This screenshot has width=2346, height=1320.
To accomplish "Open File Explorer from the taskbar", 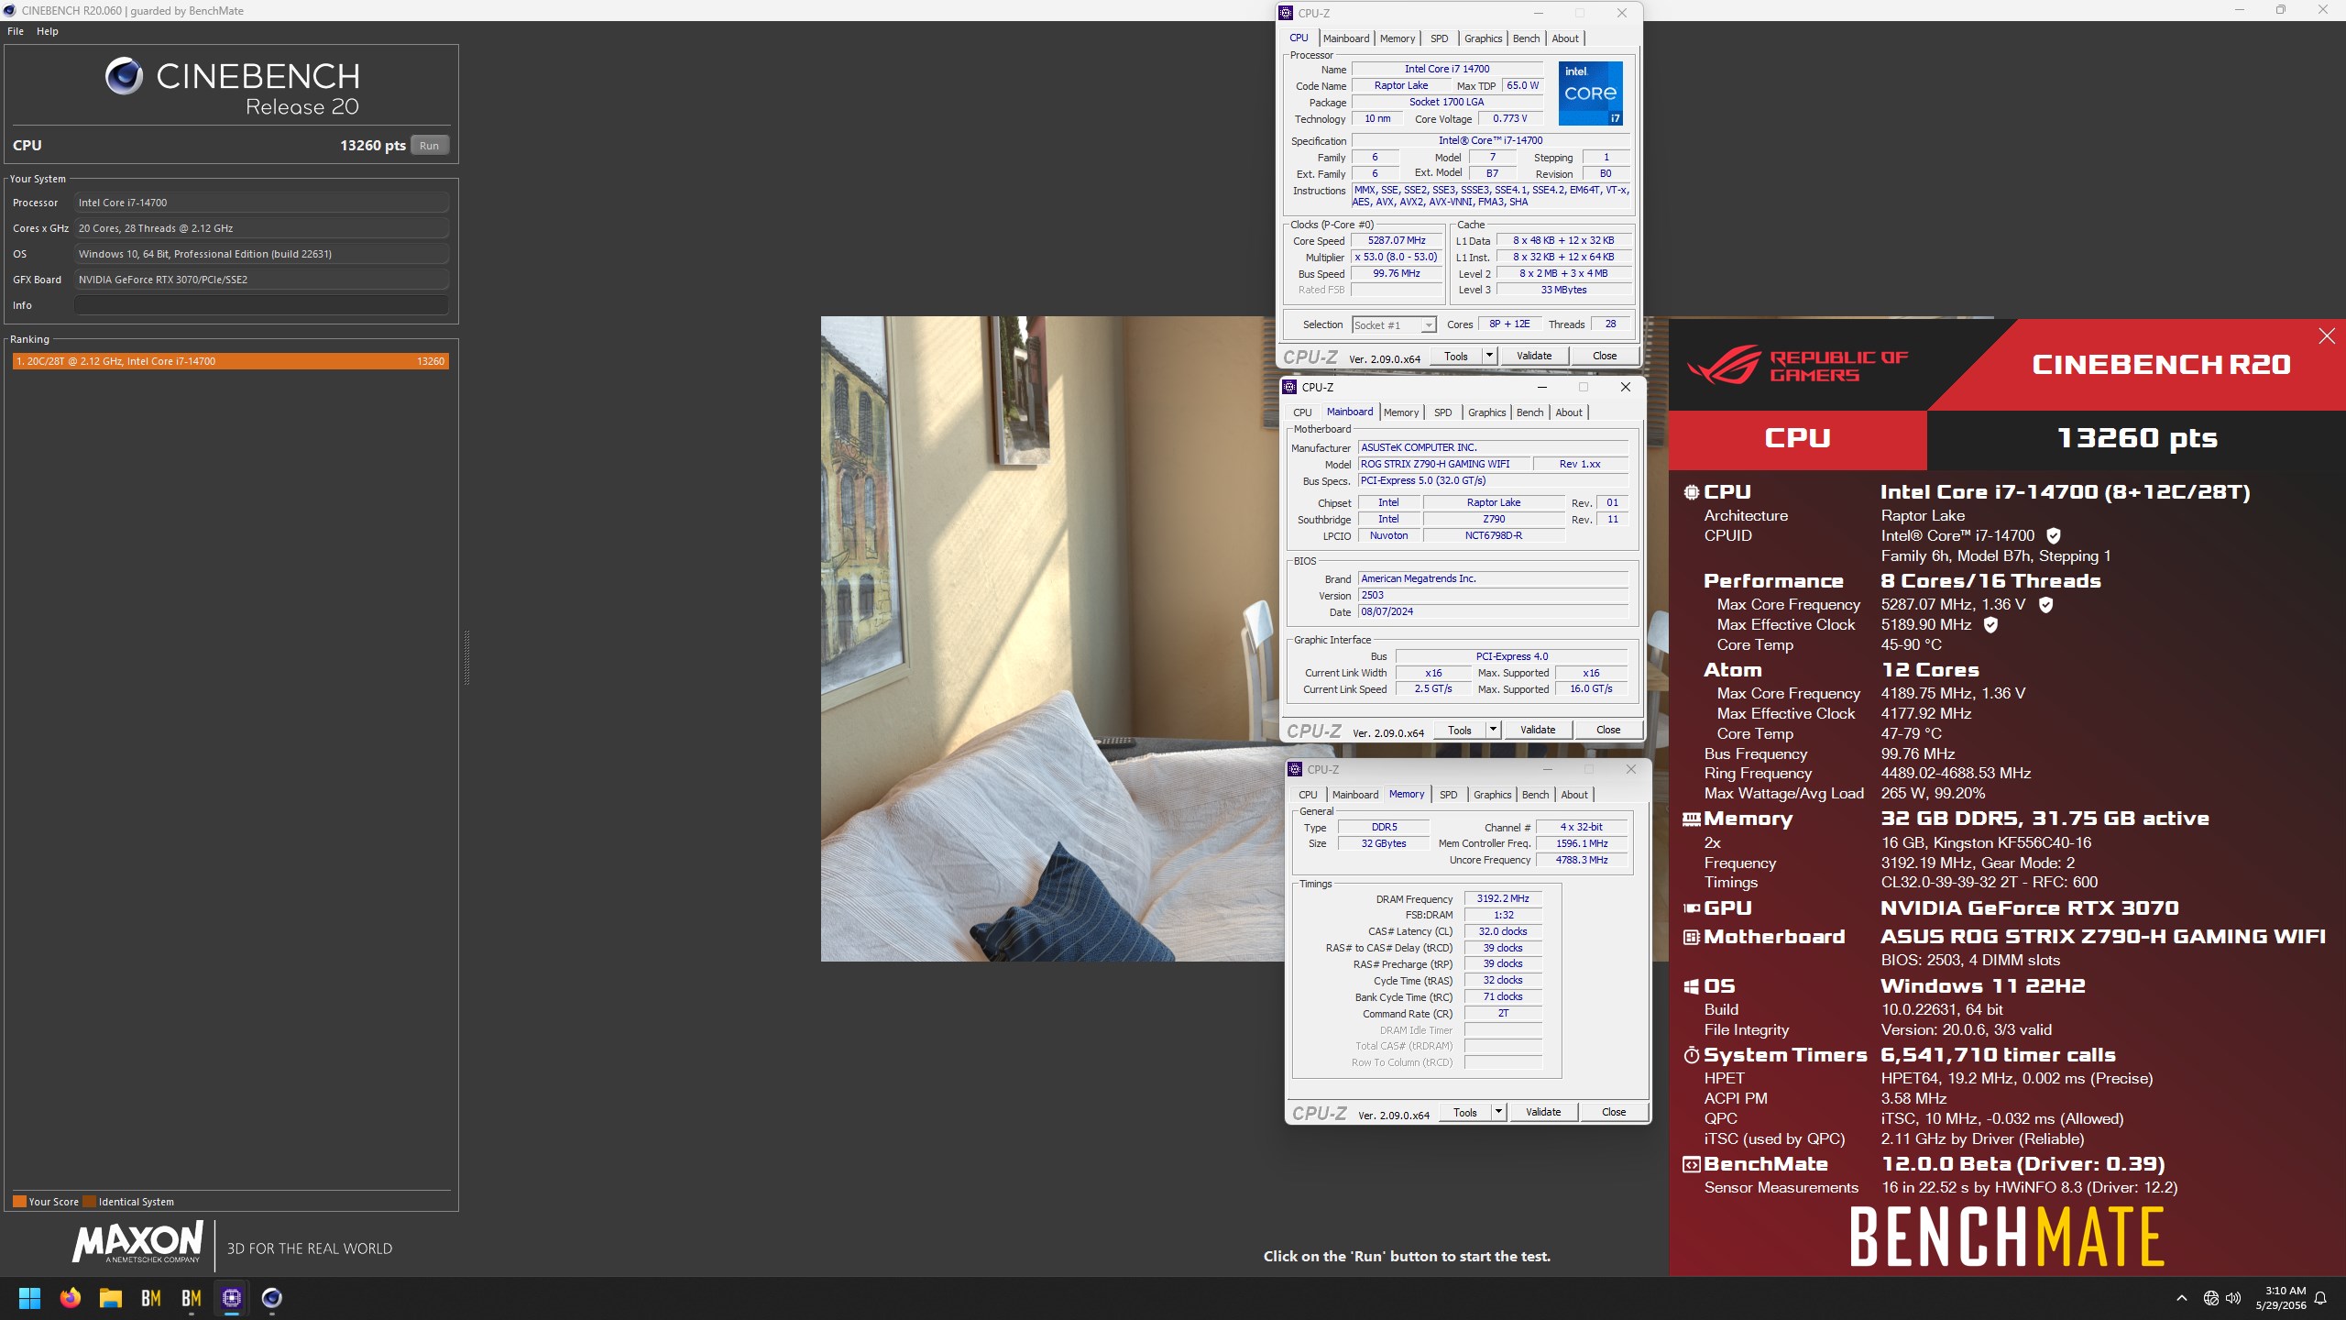I will 111,1298.
